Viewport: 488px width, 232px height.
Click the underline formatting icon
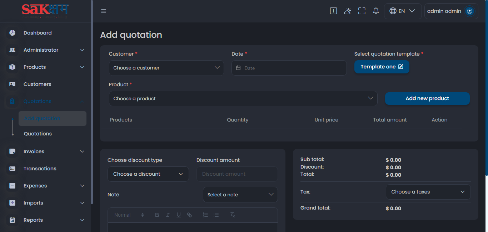tap(179, 215)
